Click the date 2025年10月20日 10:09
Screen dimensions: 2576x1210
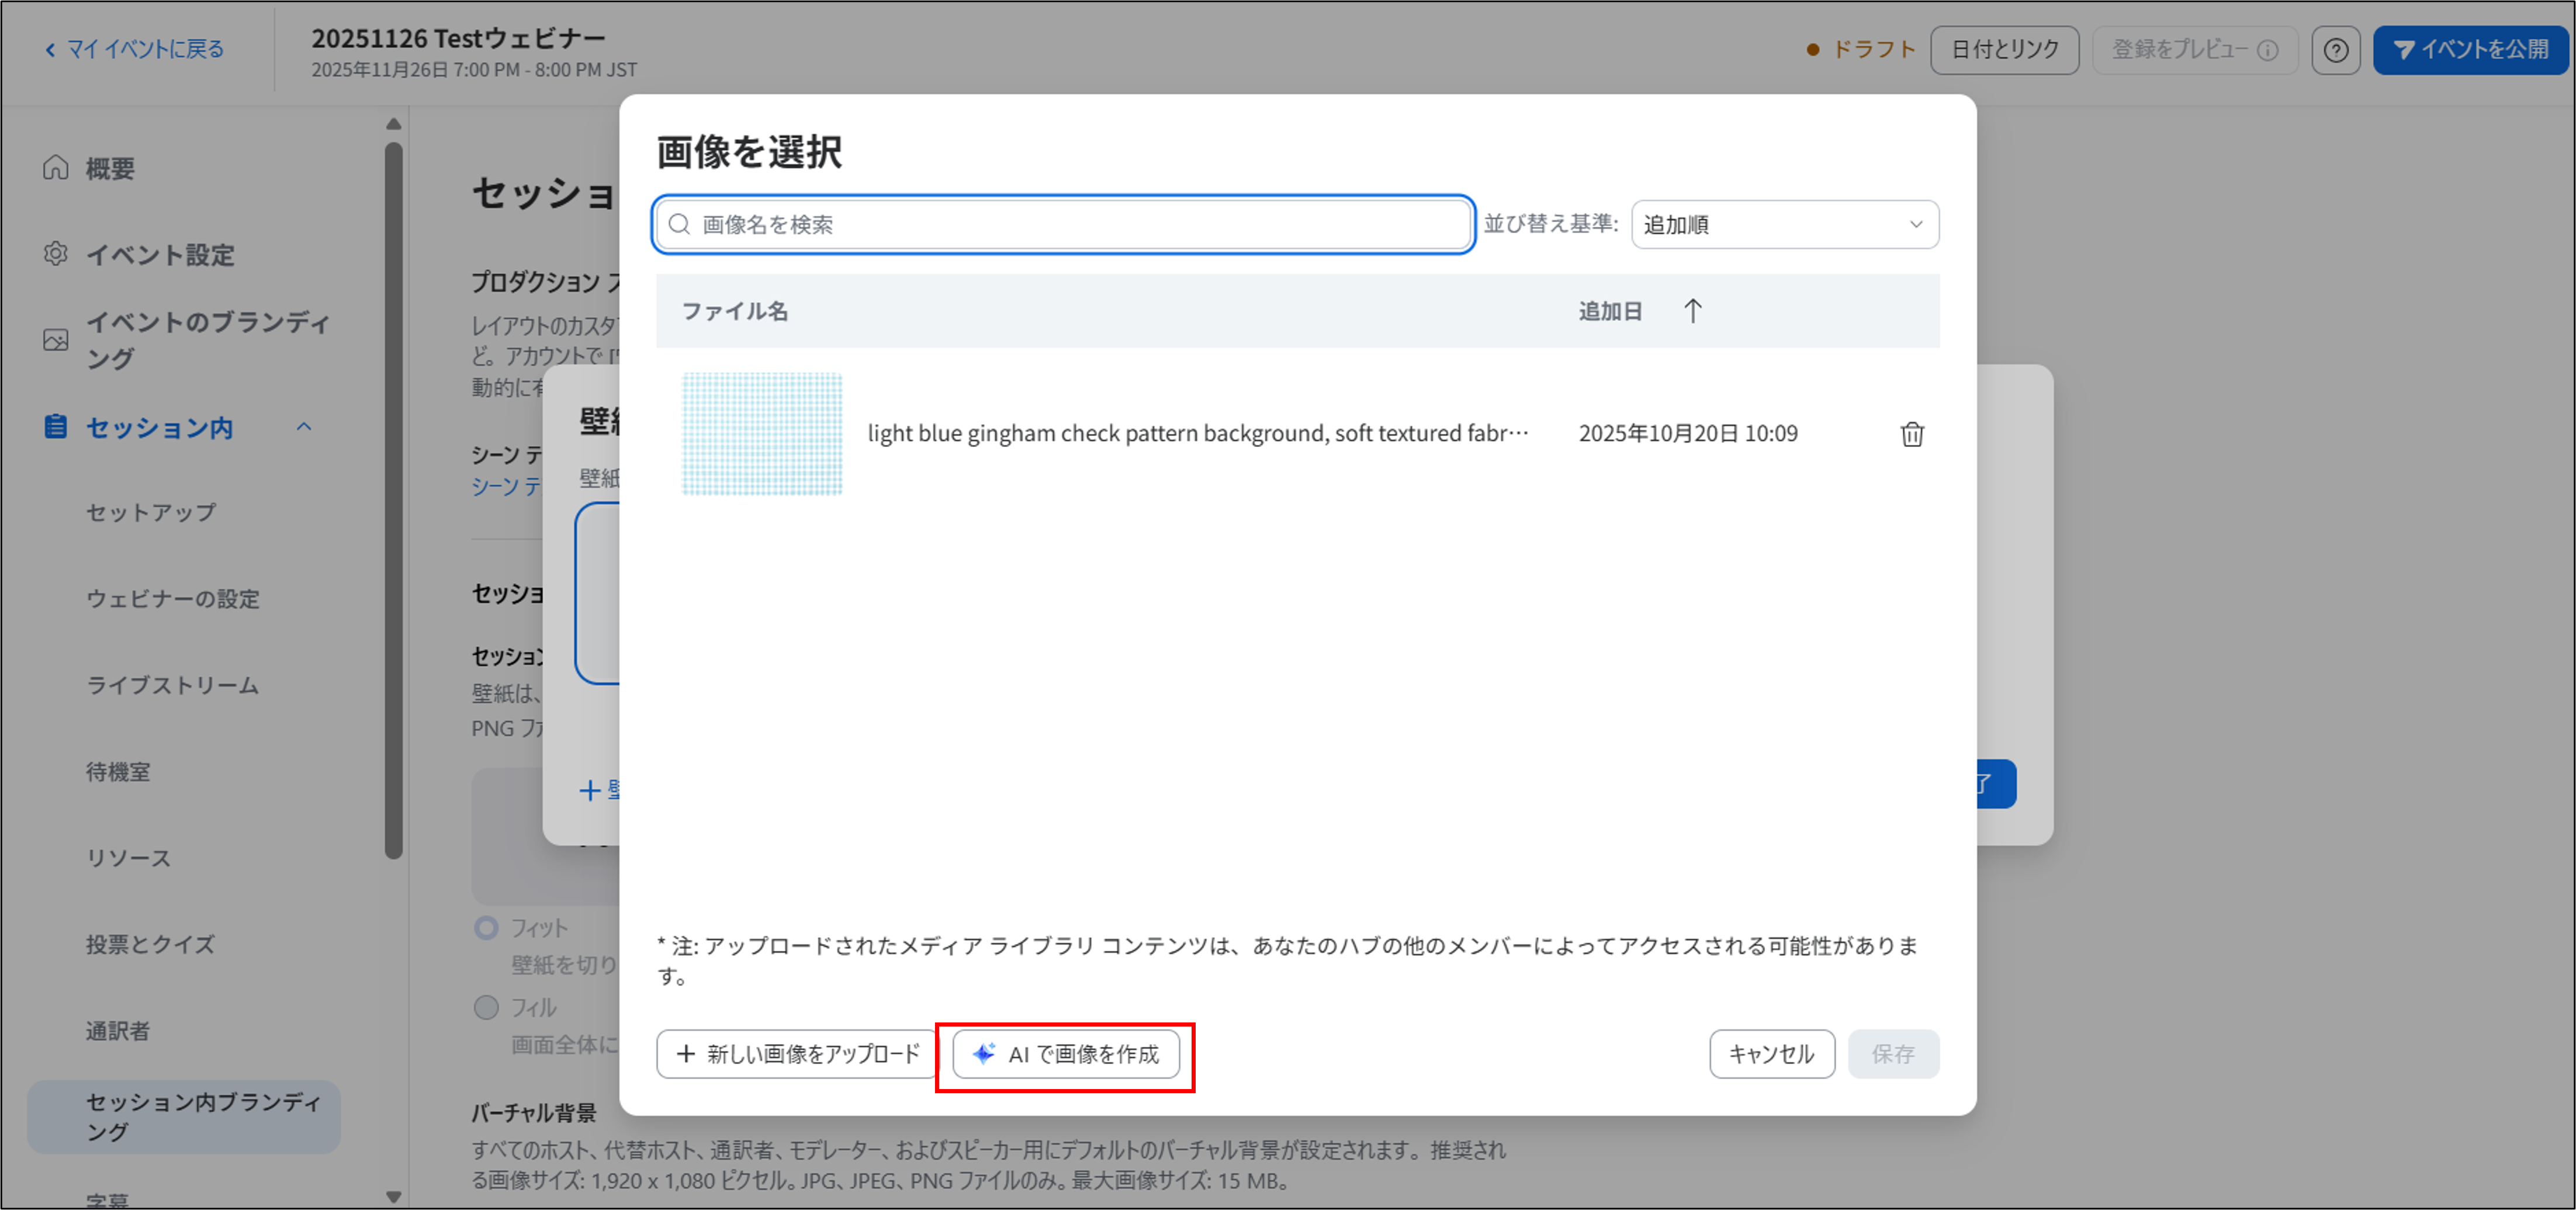(x=1688, y=433)
